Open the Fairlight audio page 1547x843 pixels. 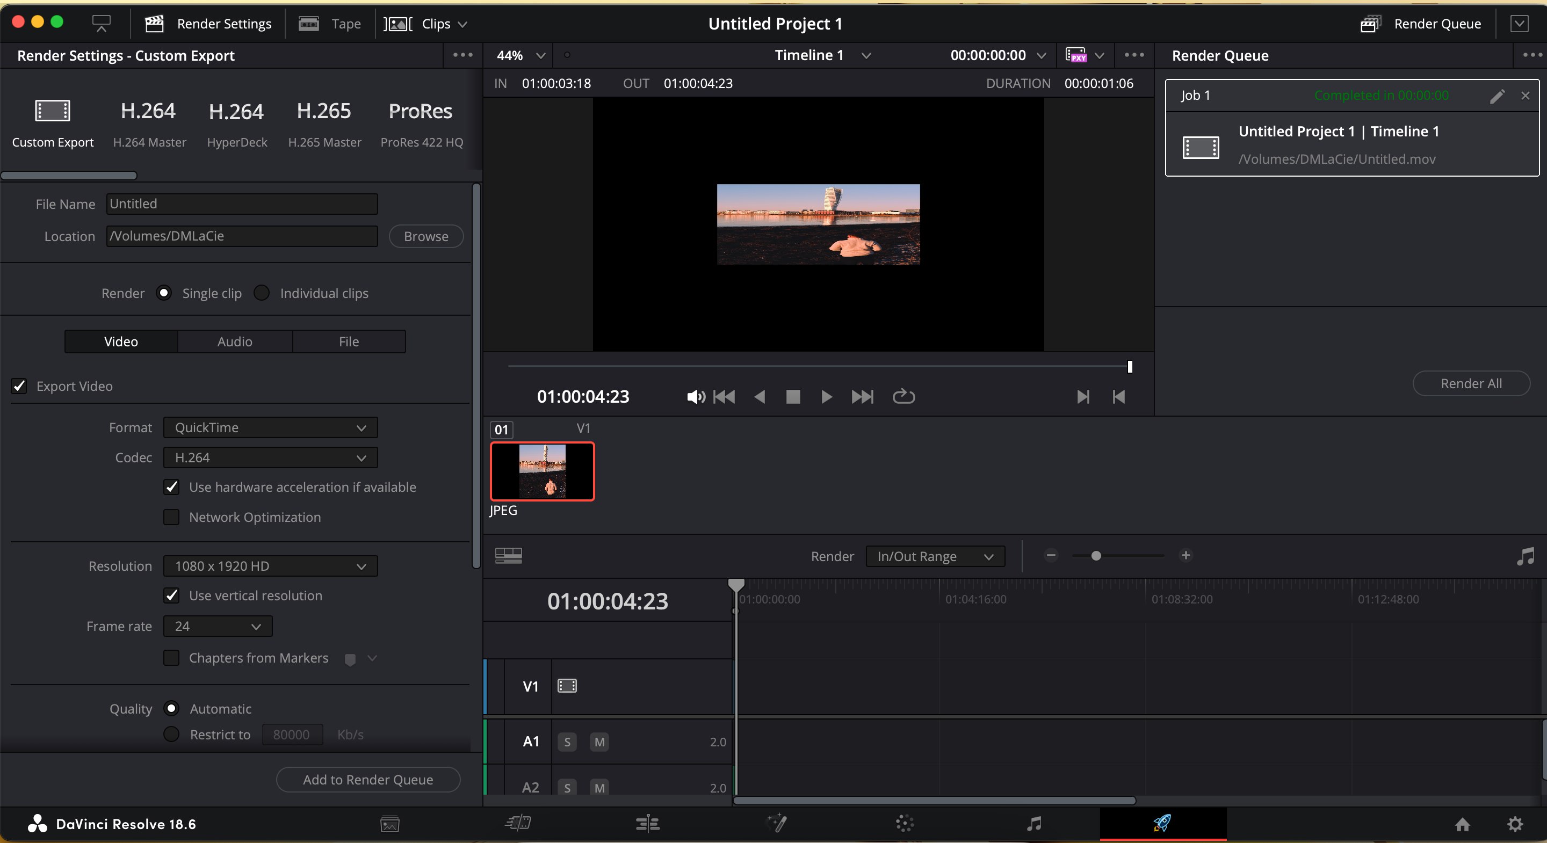[1033, 824]
